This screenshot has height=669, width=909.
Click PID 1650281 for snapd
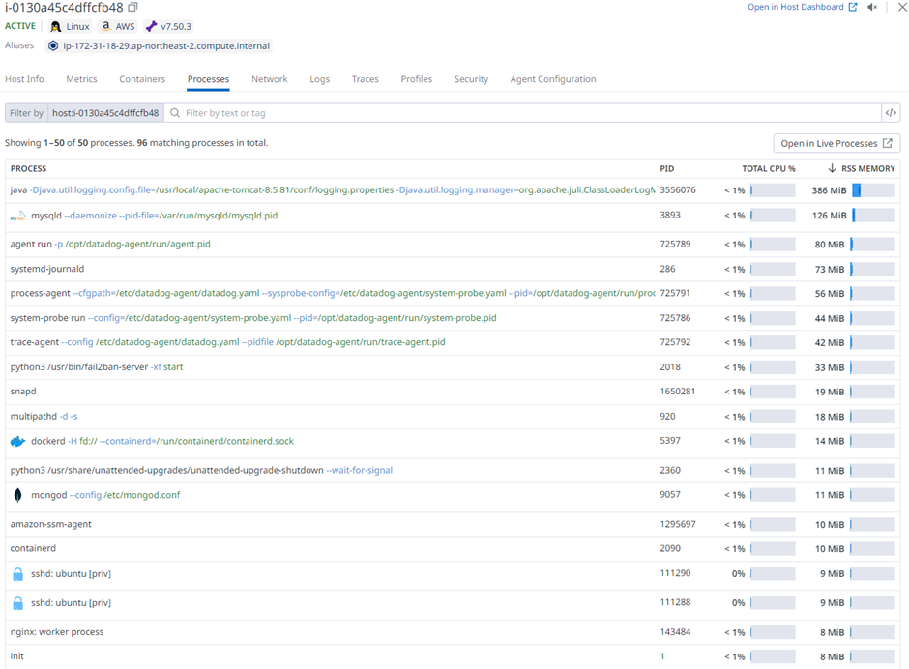coord(677,392)
